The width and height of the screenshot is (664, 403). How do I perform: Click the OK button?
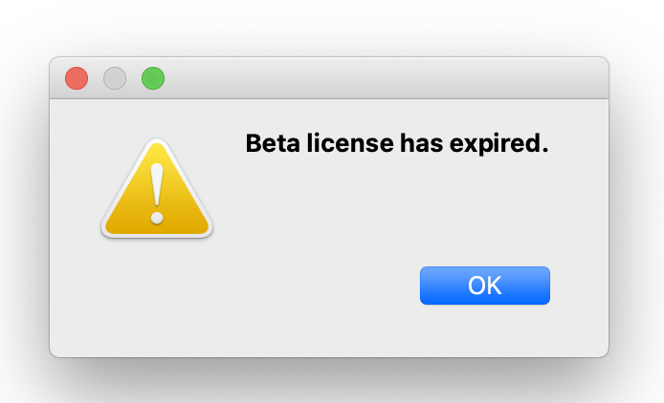(484, 286)
